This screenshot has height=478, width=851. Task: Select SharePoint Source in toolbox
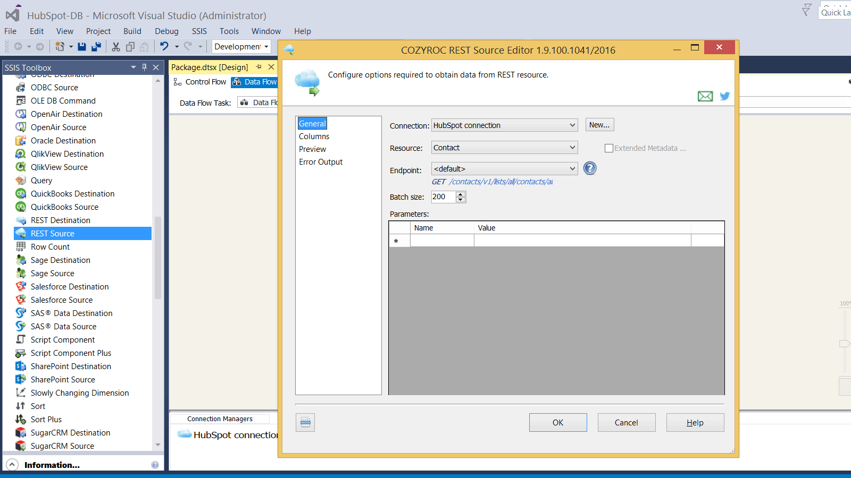coord(63,379)
